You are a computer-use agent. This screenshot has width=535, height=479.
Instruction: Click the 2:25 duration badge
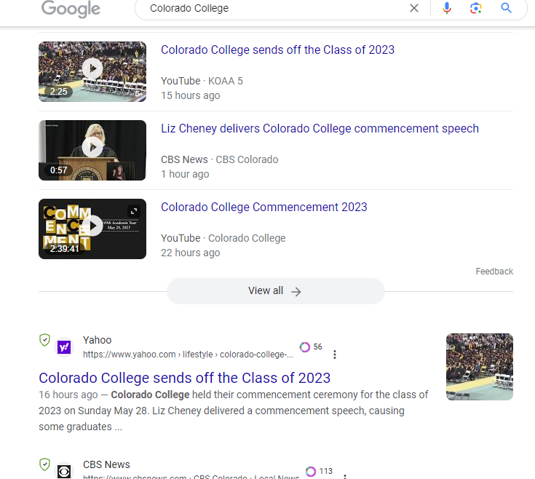click(58, 92)
